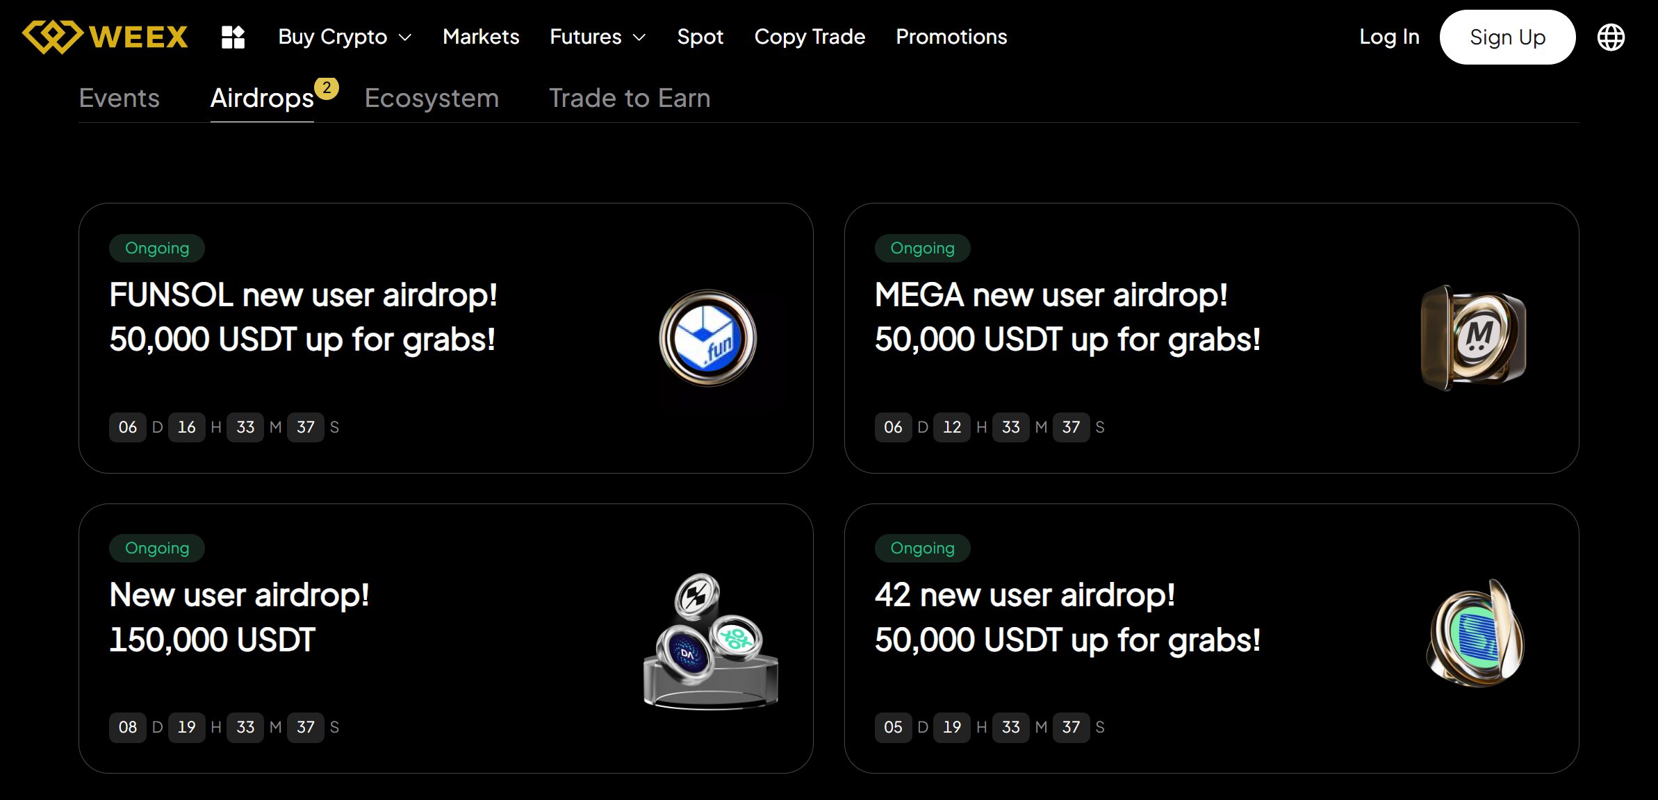Select the Ecosystem tab
This screenshot has height=800, width=1658.
click(431, 98)
